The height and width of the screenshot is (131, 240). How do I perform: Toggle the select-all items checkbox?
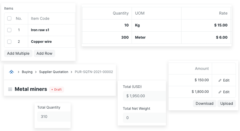[9, 18]
